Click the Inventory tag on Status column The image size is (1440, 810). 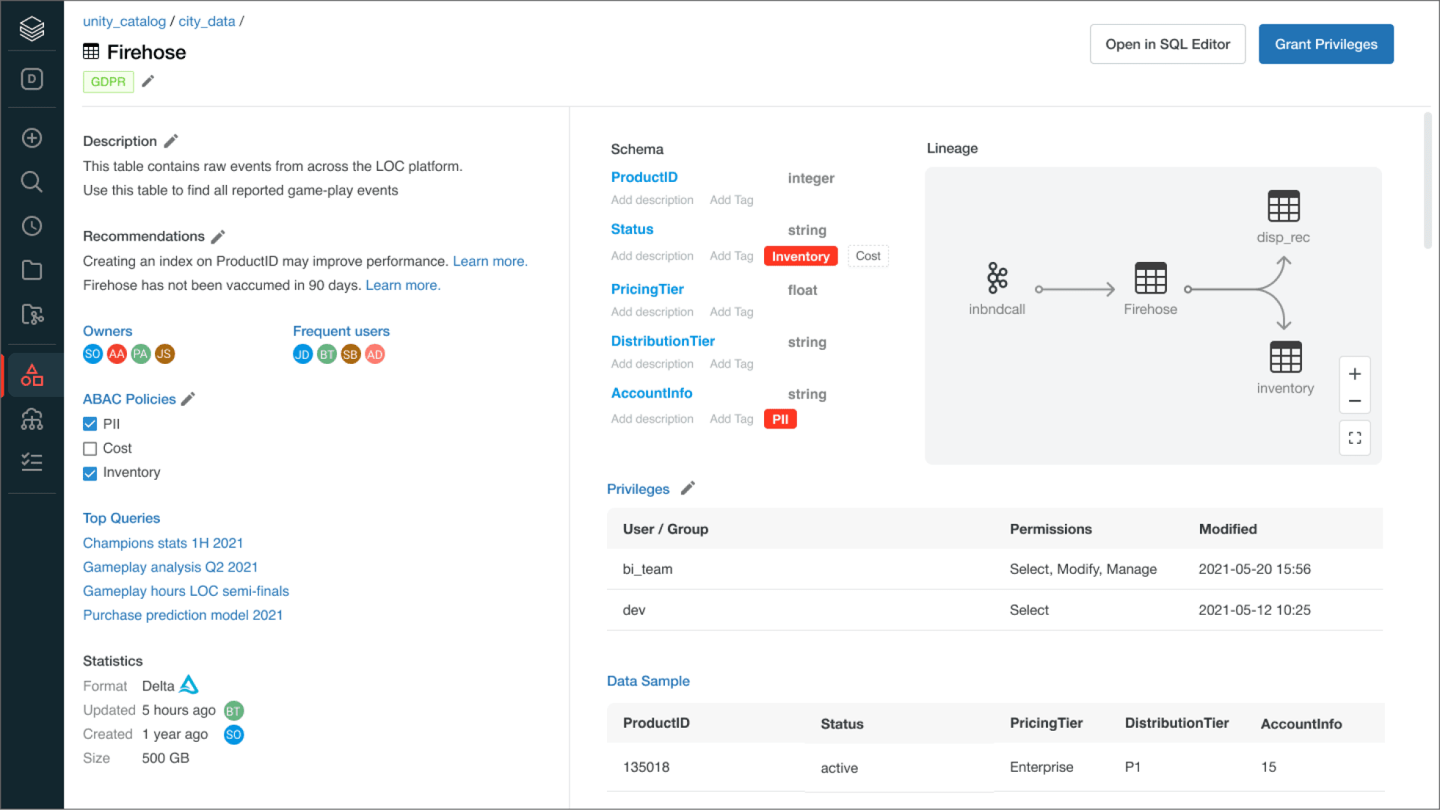click(801, 255)
